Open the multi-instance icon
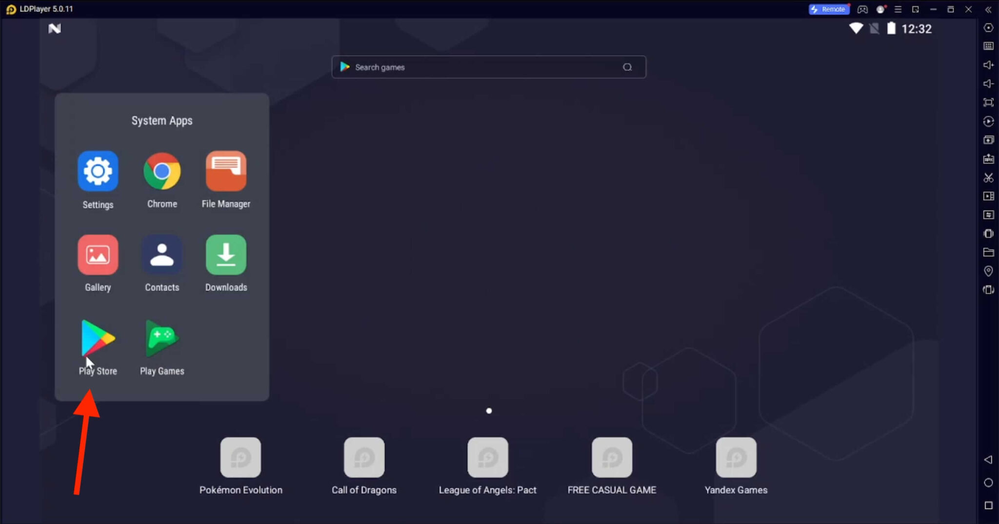 point(988,140)
